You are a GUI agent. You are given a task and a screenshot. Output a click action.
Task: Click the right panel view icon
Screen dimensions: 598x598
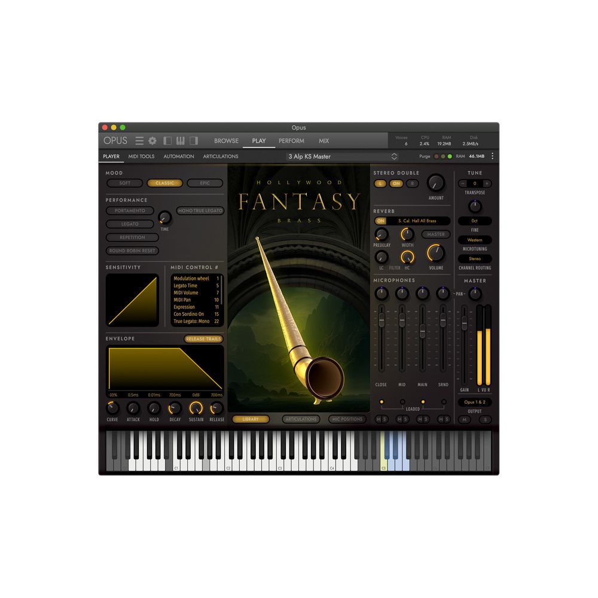click(194, 141)
